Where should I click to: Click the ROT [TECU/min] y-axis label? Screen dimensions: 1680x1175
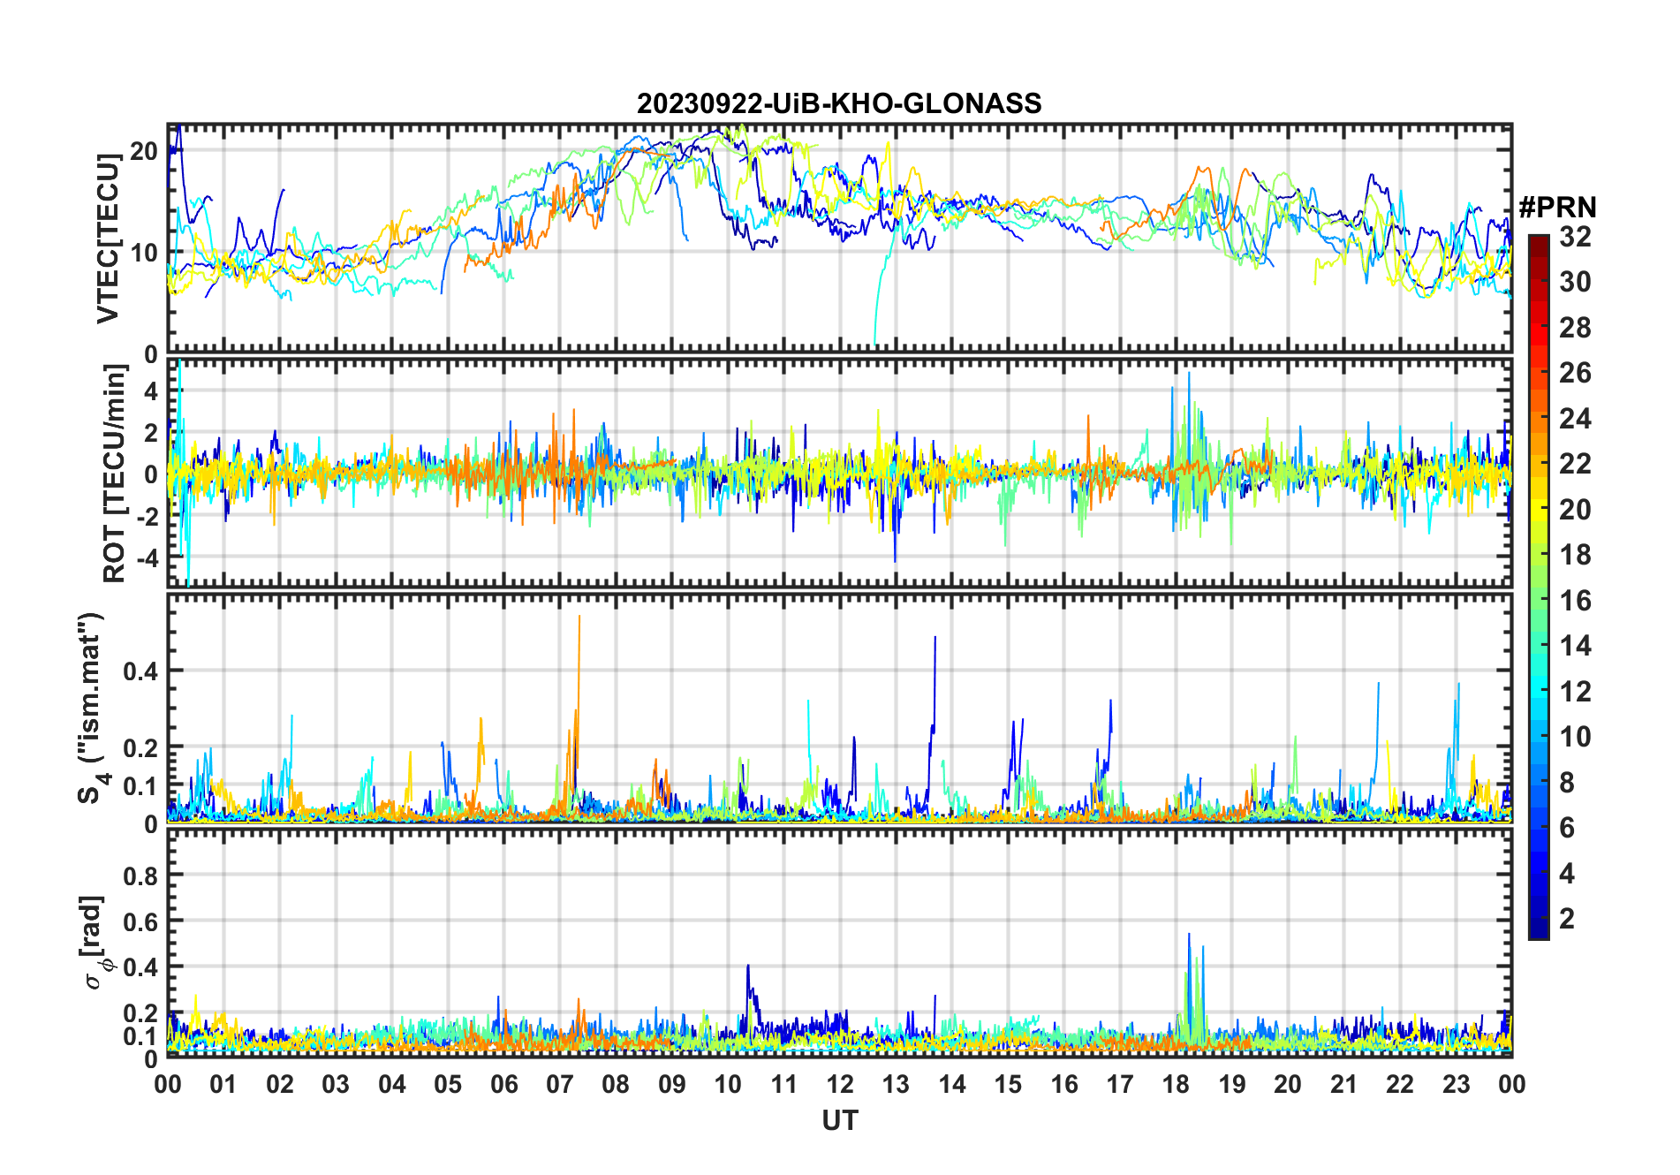point(114,474)
